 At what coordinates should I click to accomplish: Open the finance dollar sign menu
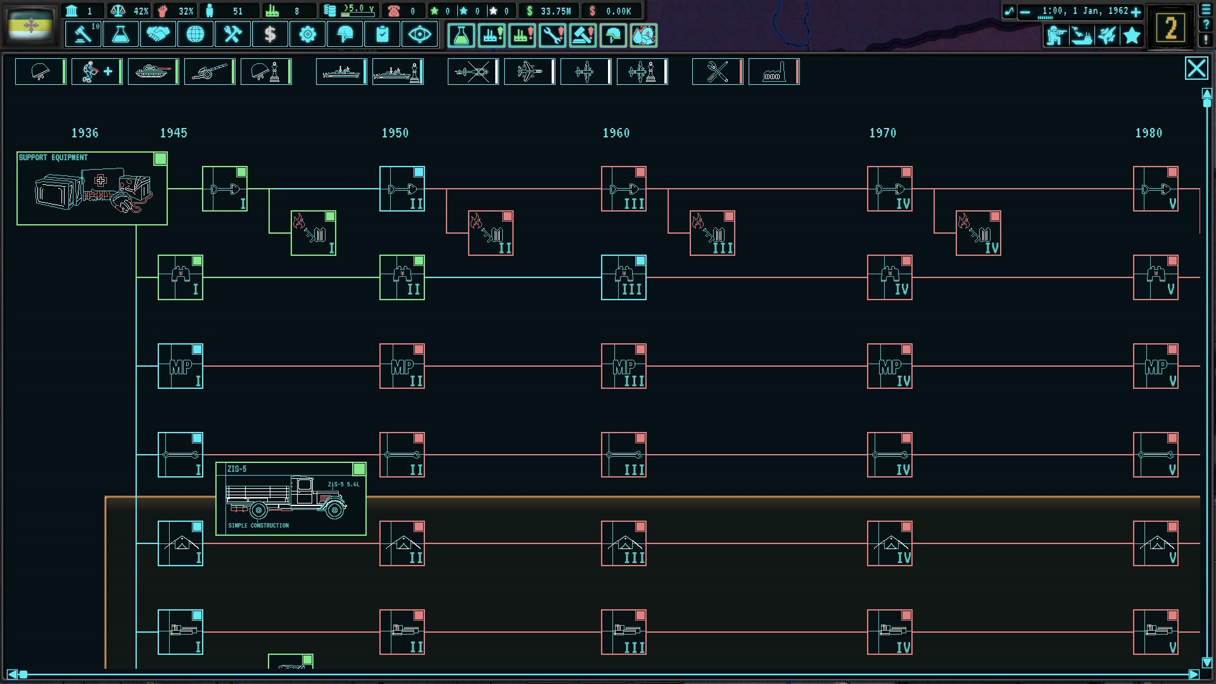[270, 34]
